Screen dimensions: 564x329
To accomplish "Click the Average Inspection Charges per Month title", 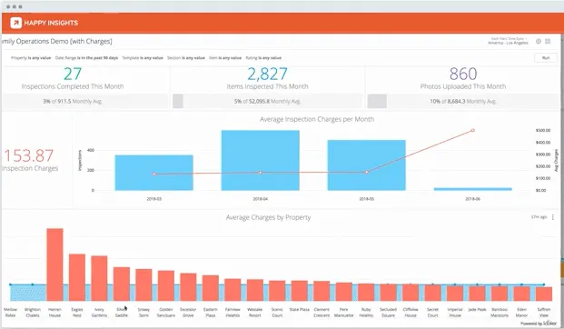I will 317,119.
